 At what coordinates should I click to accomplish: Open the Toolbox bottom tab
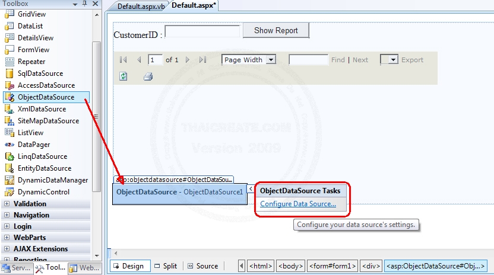coord(50,268)
